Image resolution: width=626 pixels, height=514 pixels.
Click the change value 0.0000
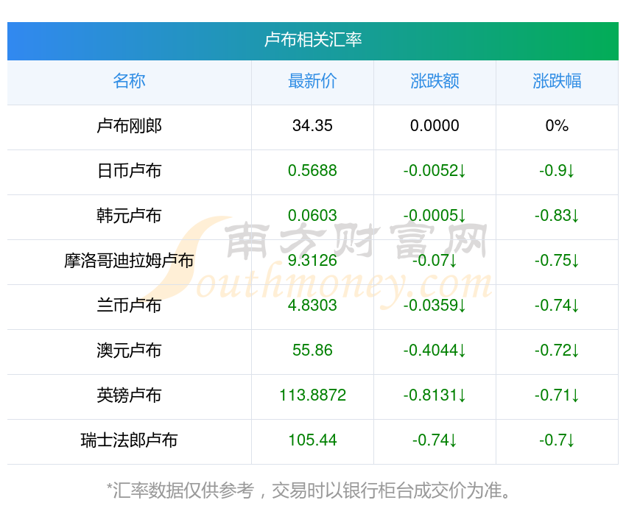435,126
